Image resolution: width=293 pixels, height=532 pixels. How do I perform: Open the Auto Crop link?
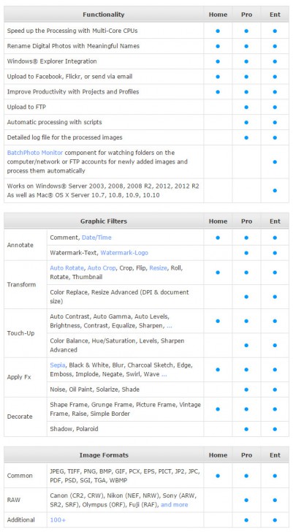click(102, 268)
